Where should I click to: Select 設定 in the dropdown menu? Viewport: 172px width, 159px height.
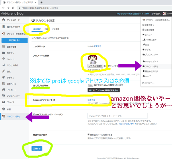156,45
